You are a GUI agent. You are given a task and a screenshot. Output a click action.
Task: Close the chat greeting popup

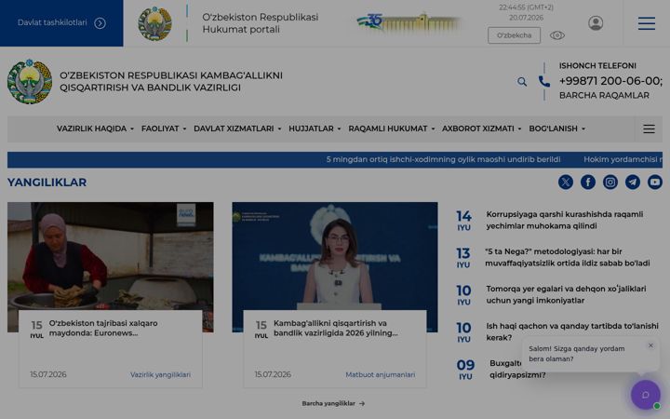(650, 345)
